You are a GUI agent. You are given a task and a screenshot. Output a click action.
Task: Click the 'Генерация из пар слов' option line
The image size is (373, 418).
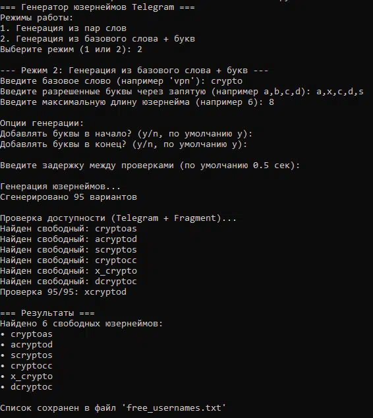pos(63,28)
